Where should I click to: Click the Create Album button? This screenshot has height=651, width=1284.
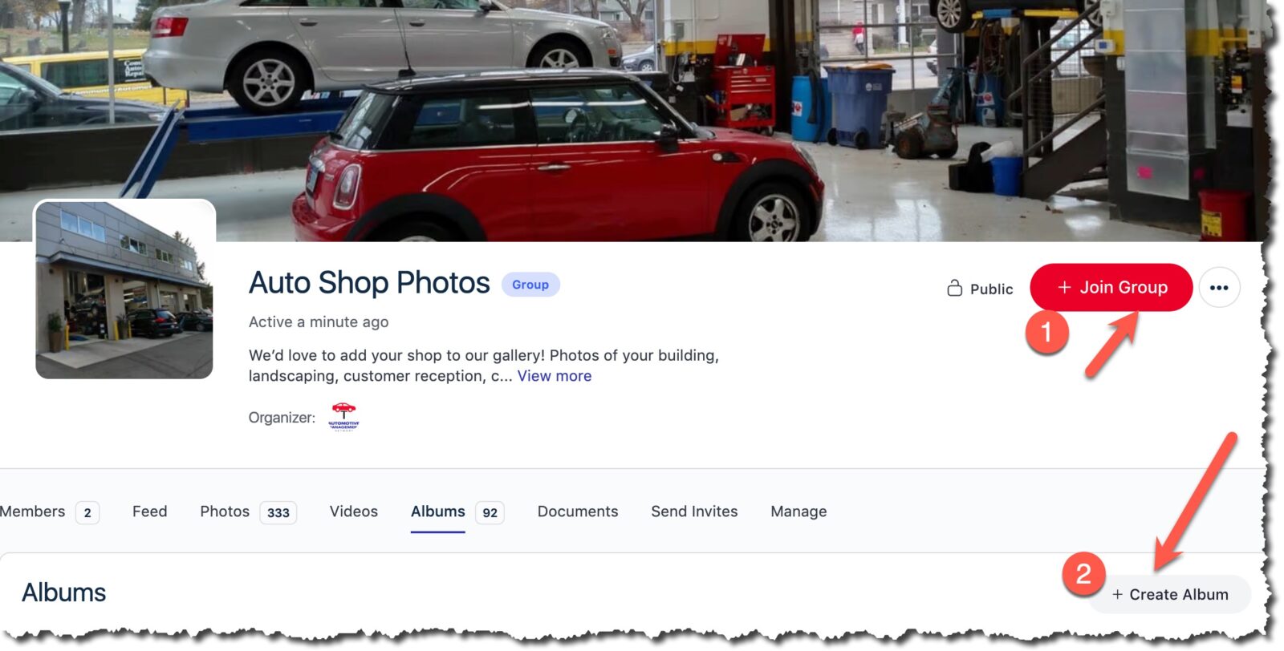[1170, 594]
